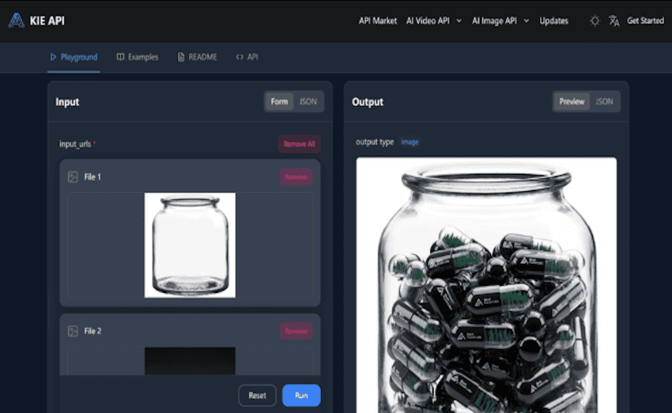Click the KIE API logo icon
Viewport: 672px width, 413px height.
tap(17, 21)
